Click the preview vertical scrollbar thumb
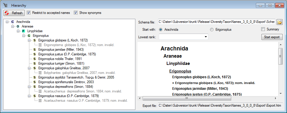The image size is (287, 113). click(280, 56)
